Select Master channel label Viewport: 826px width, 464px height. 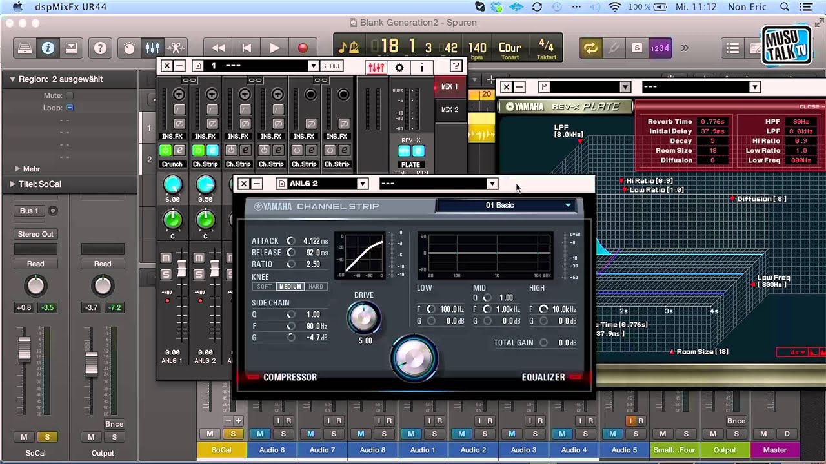click(775, 450)
